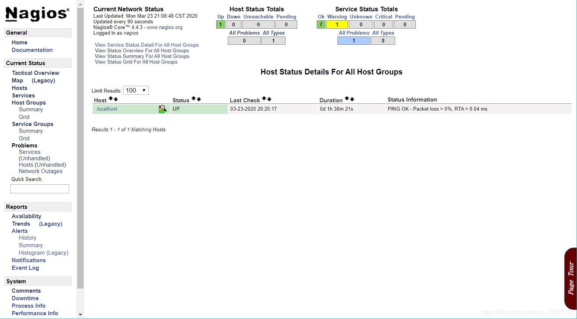Image resolution: width=577 pixels, height=319 pixels.
Task: Open Documentation in sidebar
Action: tap(32, 50)
